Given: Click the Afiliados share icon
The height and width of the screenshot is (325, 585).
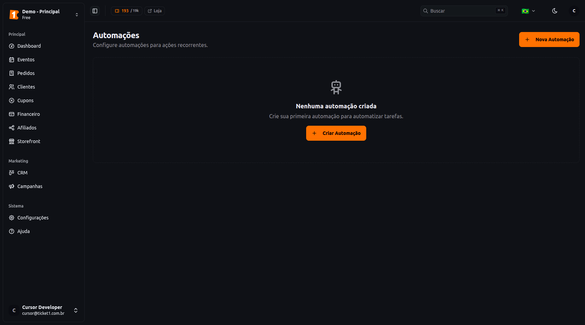Looking at the screenshot, I should (12, 128).
